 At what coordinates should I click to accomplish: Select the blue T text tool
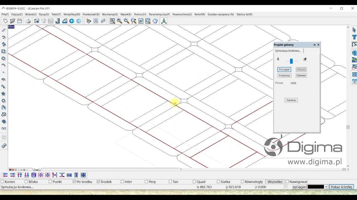click(354, 37)
